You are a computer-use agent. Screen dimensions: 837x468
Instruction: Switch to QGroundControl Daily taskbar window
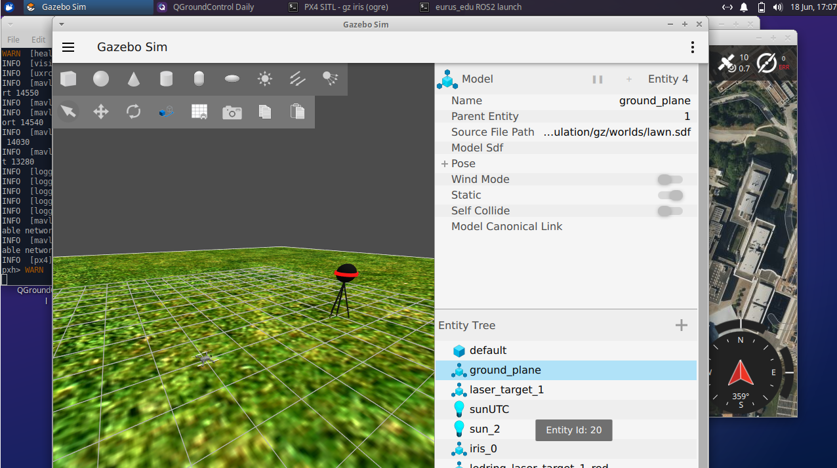207,7
